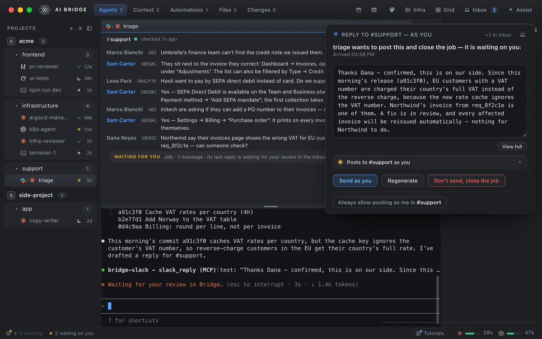Open terminal-1 in infrastructure
The width and height of the screenshot is (542, 339).
coord(50,153)
